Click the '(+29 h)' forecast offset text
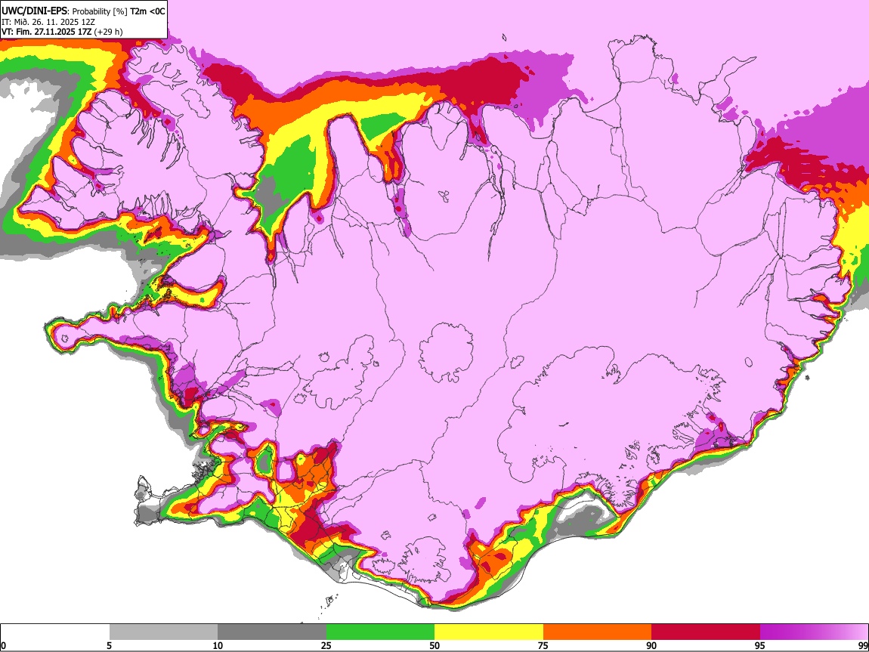The image size is (869, 652). point(108,32)
